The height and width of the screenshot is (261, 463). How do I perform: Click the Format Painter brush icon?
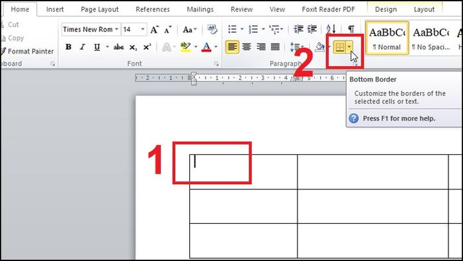pyautogui.click(x=3, y=51)
